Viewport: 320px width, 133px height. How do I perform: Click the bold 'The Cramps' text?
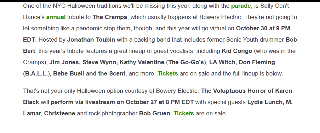[x=110, y=17]
